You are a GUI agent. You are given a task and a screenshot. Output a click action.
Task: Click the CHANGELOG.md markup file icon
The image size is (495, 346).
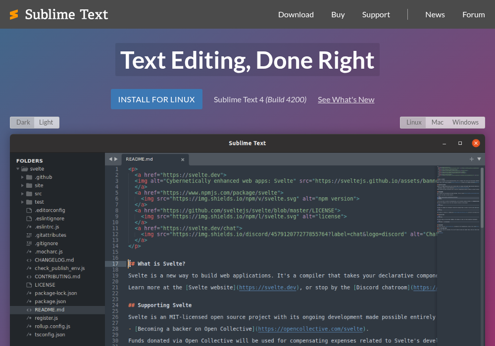pyautogui.click(x=29, y=260)
